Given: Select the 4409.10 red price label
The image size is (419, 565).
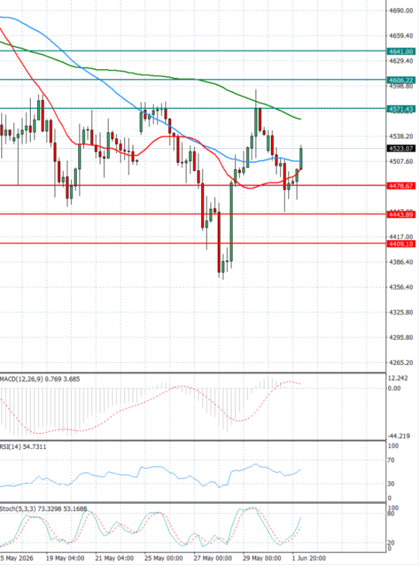Looking at the screenshot, I should pyautogui.click(x=401, y=244).
